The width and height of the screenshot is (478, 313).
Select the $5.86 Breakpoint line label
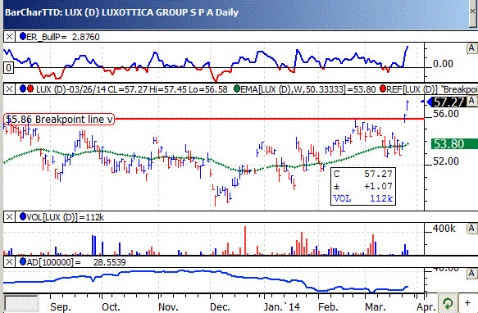tap(59, 119)
